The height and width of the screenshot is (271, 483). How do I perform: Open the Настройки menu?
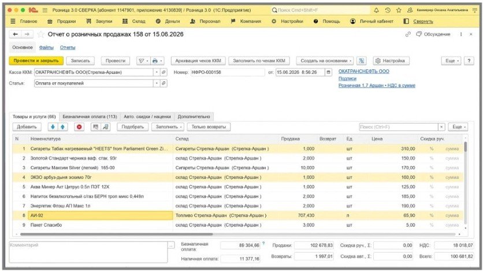[x=287, y=21]
